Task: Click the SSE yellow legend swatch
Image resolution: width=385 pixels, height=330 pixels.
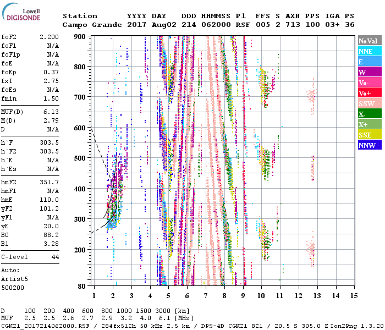Action: coord(370,135)
